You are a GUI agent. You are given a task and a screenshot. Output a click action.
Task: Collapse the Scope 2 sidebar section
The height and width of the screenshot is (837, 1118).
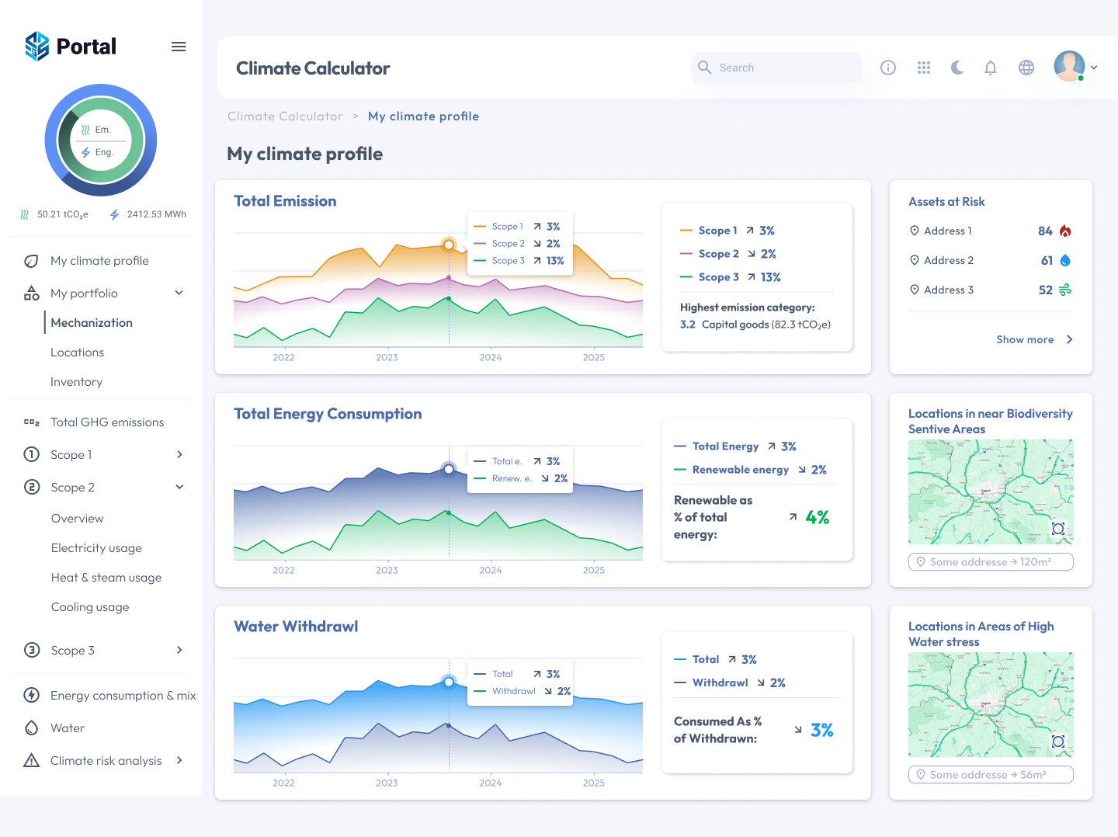(179, 487)
